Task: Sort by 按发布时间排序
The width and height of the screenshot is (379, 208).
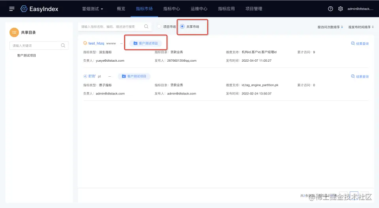Action: click(361, 27)
